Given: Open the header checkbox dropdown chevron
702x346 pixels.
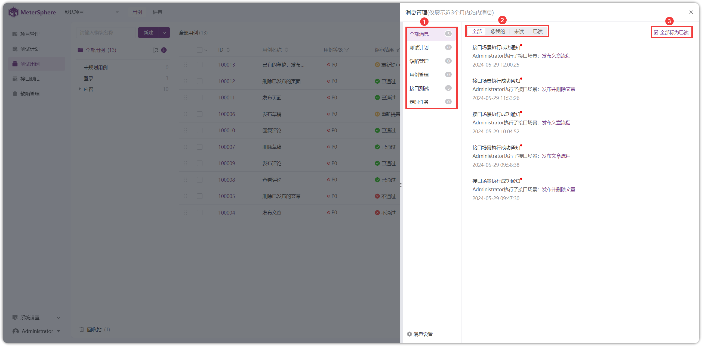Looking at the screenshot, I should pyautogui.click(x=206, y=50).
